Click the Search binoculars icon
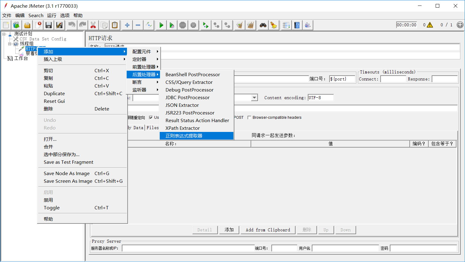465x262 pixels. click(263, 25)
